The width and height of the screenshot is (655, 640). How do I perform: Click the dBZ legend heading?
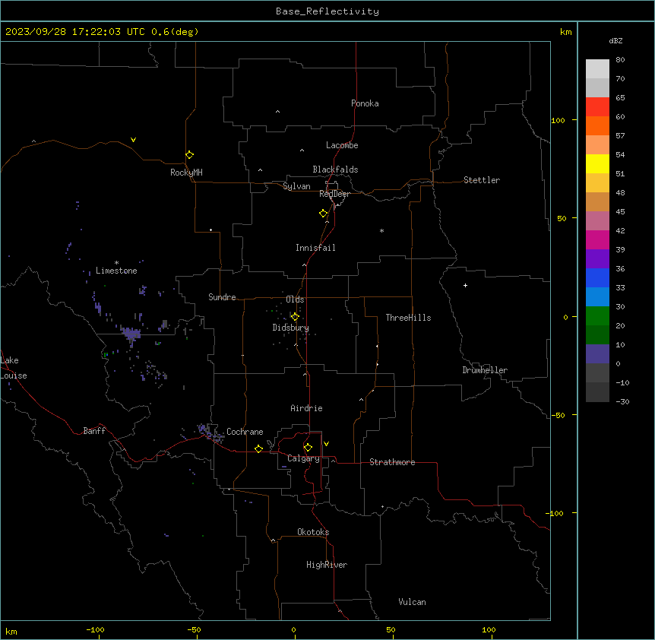tap(615, 40)
